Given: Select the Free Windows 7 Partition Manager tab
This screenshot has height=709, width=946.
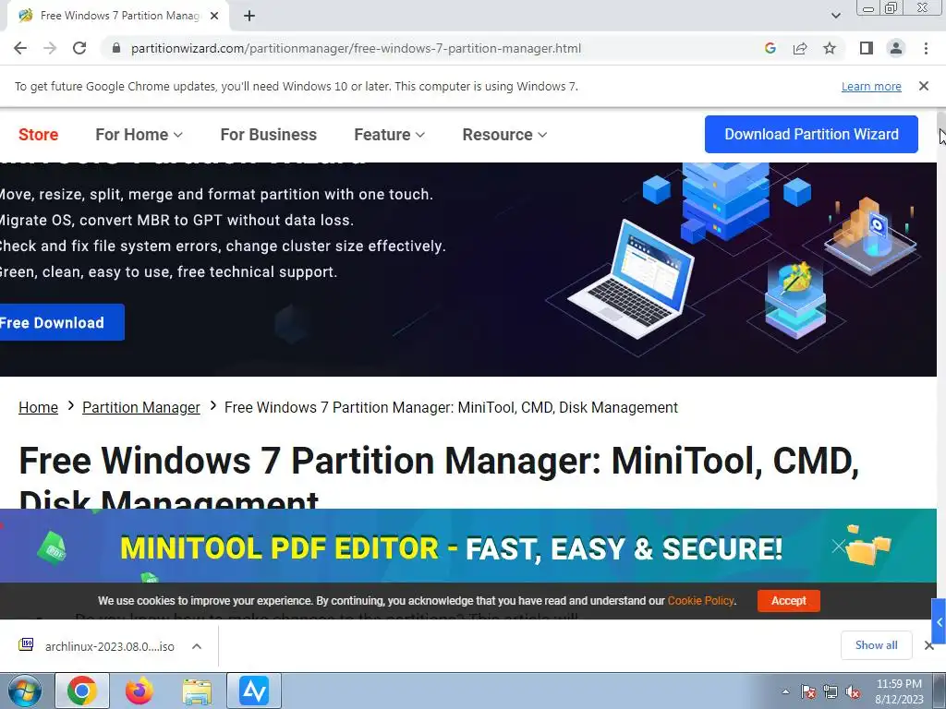Looking at the screenshot, I should [117, 17].
